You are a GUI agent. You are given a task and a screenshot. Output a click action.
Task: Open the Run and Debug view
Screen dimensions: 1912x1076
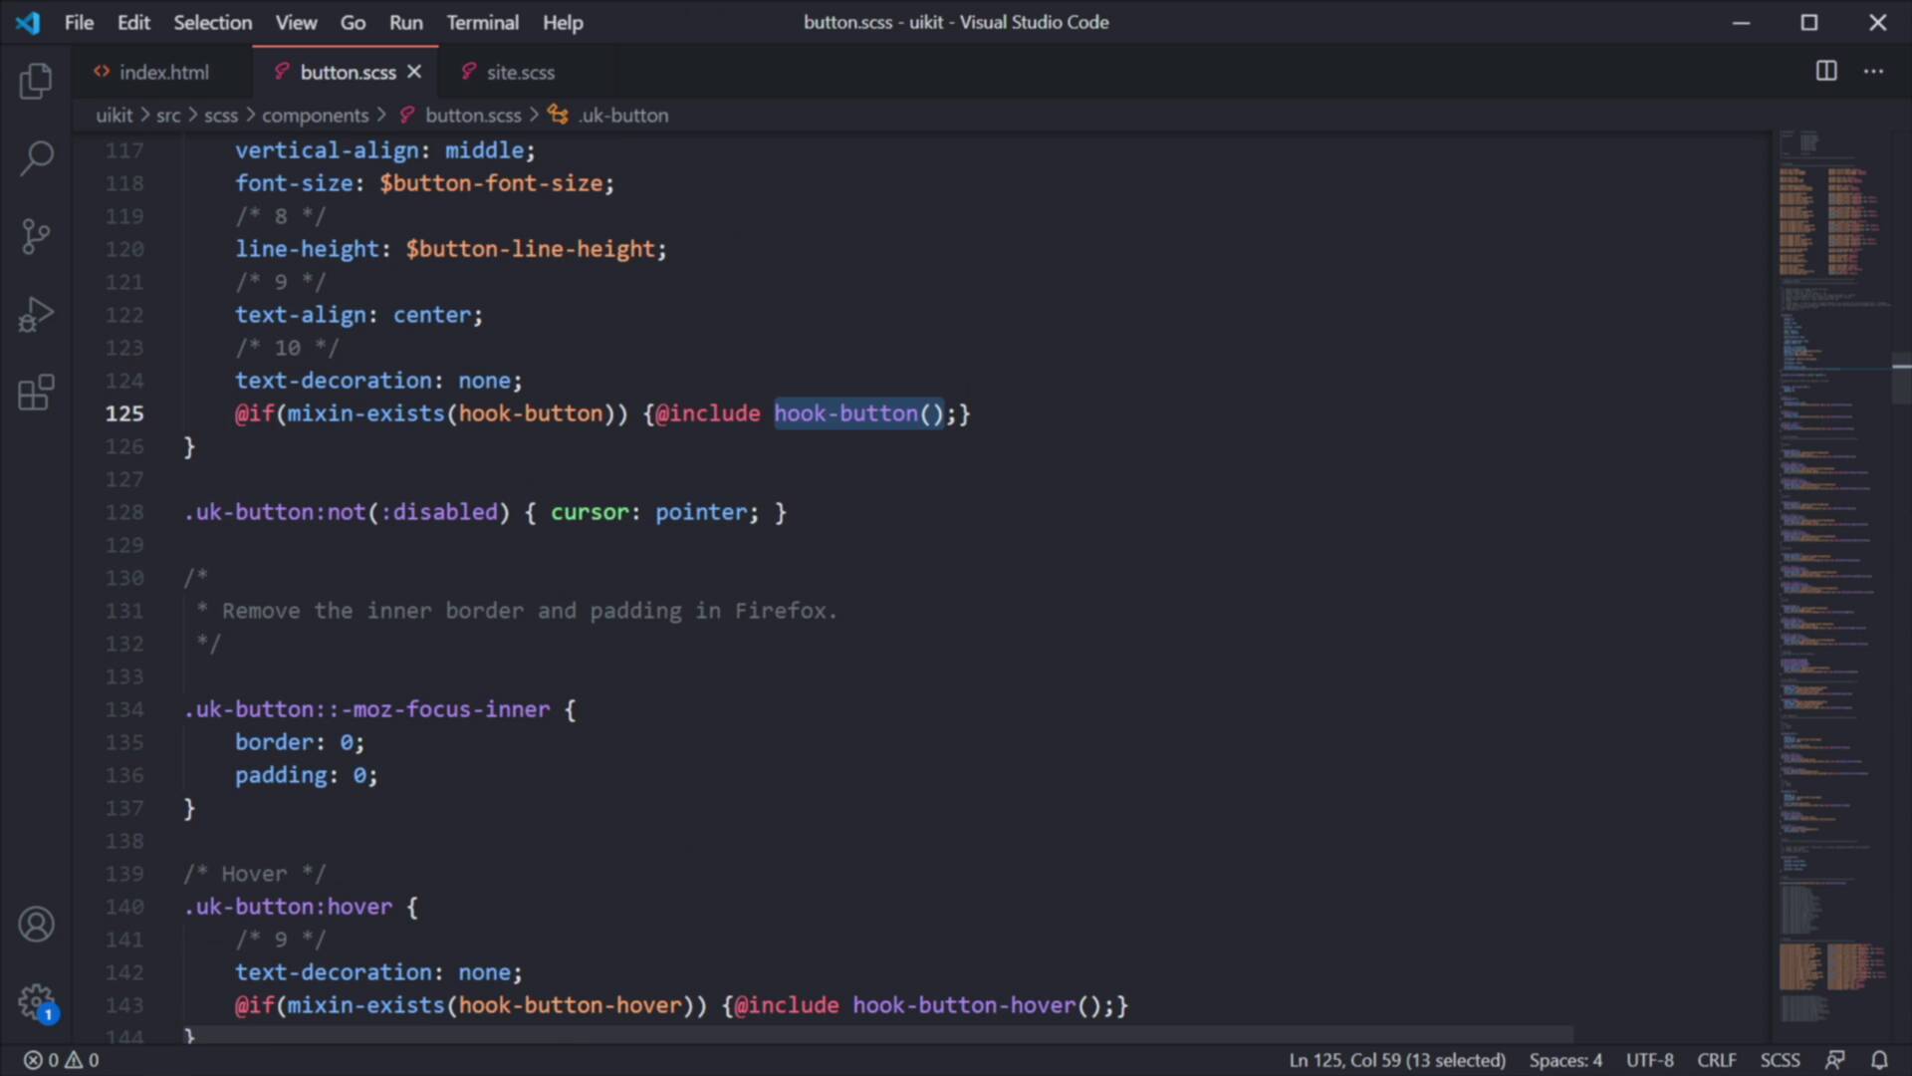click(x=36, y=315)
